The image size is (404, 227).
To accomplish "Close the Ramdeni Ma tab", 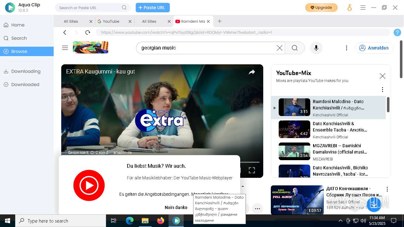I will pyautogui.click(x=208, y=21).
